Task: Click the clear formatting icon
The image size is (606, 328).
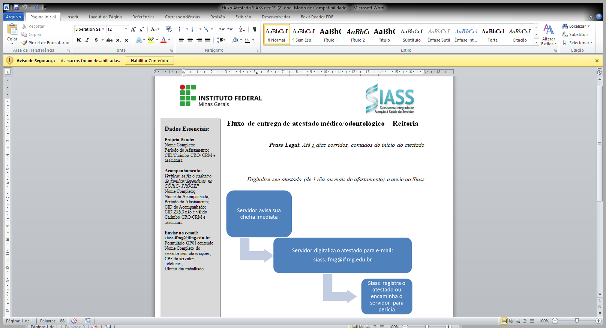Action: 169,29
